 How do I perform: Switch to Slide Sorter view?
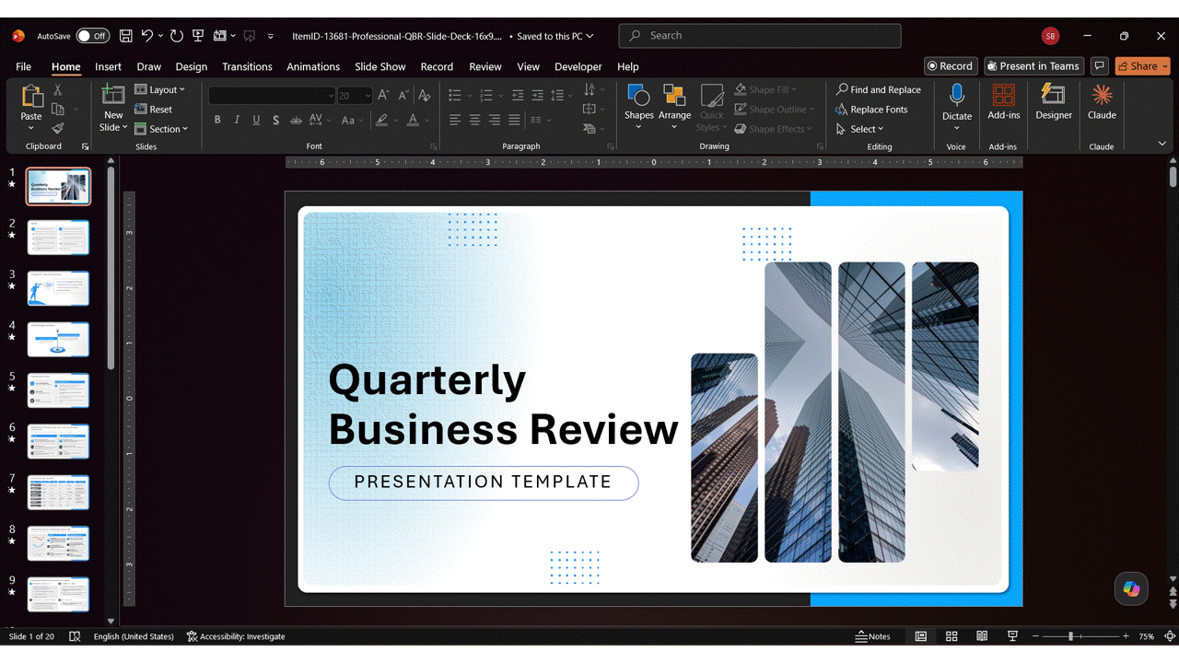click(951, 636)
